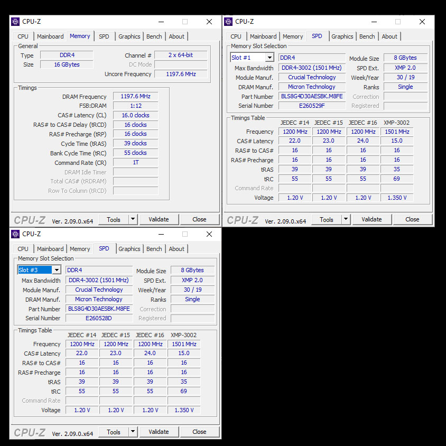Open the Graphics tab in the Memory window
This screenshot has height=446, width=446.
click(x=129, y=36)
